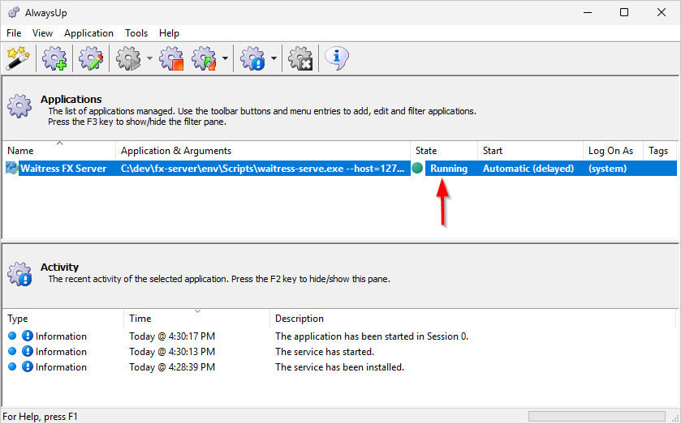Click the Start Application gear icon
The width and height of the screenshot is (681, 424).
tap(128, 58)
